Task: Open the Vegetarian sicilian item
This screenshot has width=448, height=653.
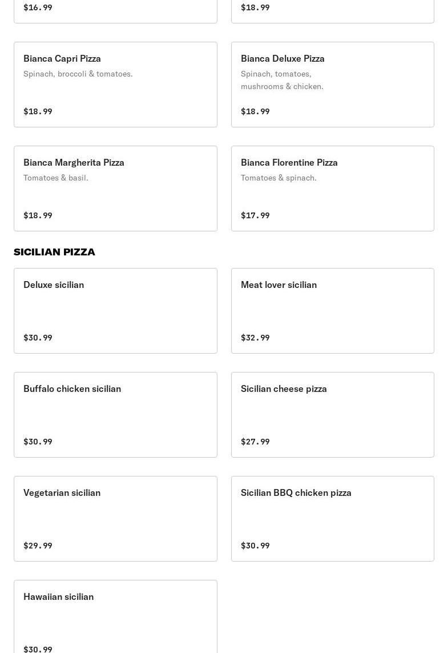Action: pos(115,519)
